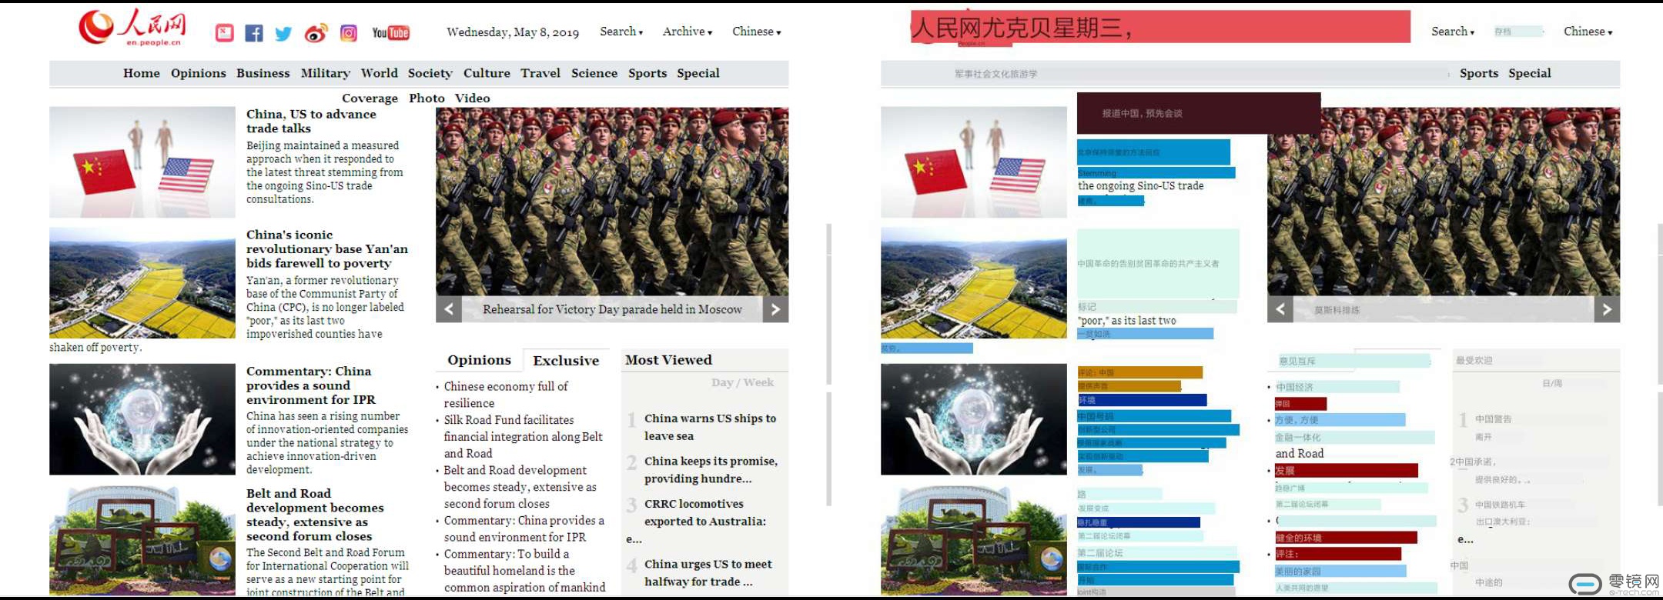The height and width of the screenshot is (600, 1663).
Task: Show next slide in left page carousel
Action: [775, 309]
